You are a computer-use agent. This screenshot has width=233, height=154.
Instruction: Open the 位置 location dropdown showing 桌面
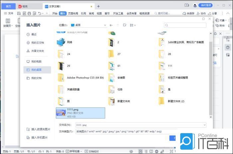point(89,25)
